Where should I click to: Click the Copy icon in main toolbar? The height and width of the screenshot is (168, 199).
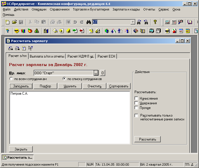point(37,22)
